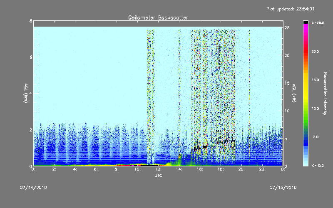Viewport: 333px width, 208px height.
Task: Click the end date "07/15/2010"
Action: [x=283, y=188]
